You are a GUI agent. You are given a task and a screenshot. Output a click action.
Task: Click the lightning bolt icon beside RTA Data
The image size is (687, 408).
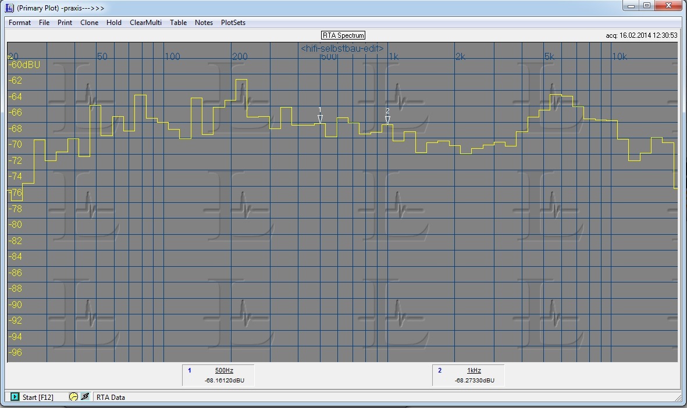point(85,396)
